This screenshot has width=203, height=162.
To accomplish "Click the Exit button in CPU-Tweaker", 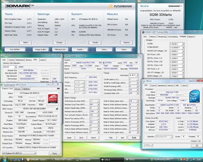I will 134,138.
